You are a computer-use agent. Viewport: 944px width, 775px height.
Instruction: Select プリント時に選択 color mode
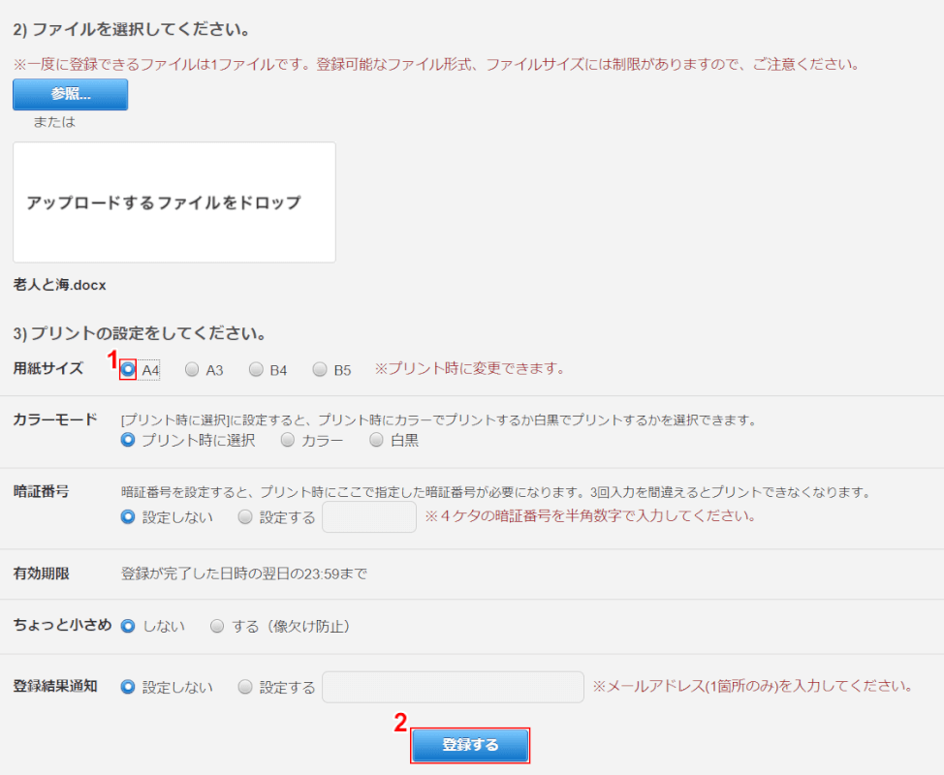(x=128, y=440)
